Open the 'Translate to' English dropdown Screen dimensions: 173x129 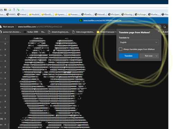pos(139,42)
